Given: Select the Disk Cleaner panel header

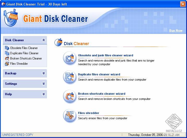Looking at the screenshot, I should coord(25,40).
